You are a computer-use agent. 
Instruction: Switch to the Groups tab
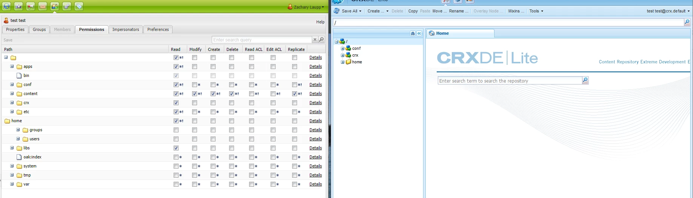pyautogui.click(x=39, y=29)
